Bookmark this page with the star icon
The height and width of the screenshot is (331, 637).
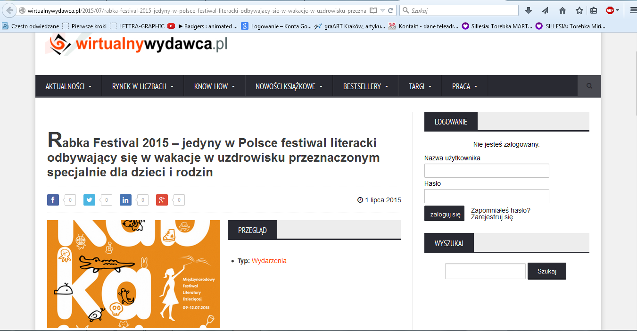[579, 10]
